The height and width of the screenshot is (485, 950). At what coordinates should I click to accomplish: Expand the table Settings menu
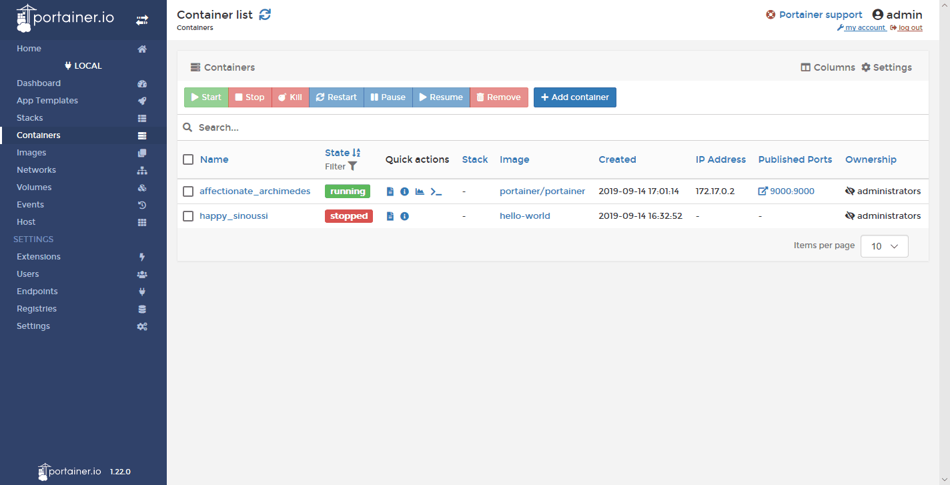tap(887, 67)
